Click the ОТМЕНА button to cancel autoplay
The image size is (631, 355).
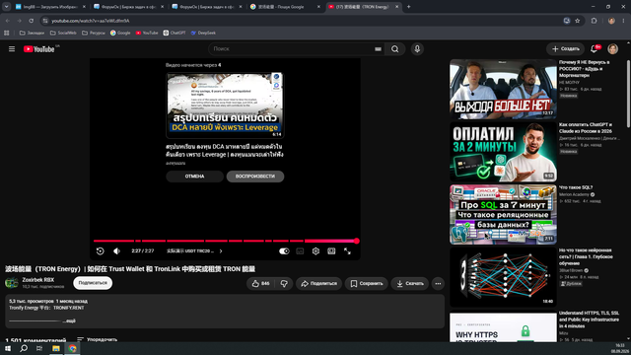(x=195, y=177)
